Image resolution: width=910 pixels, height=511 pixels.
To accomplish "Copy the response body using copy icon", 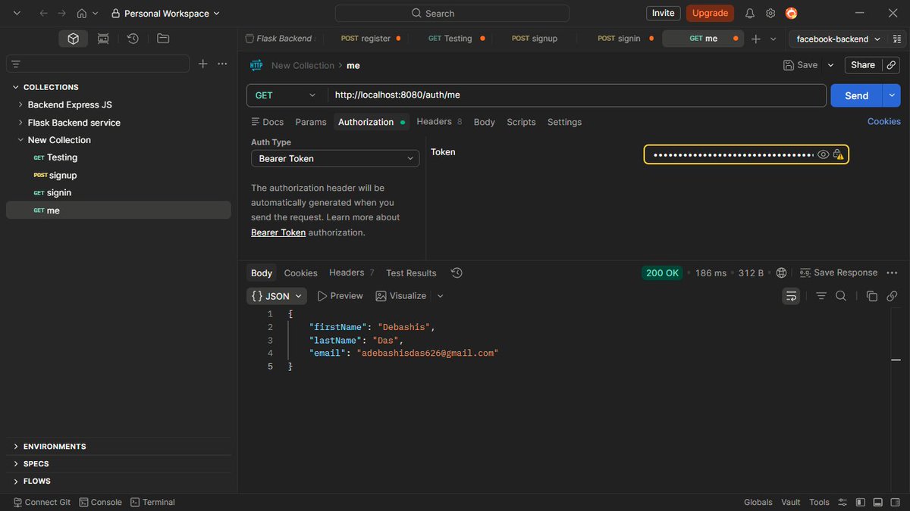I will pos(871,295).
